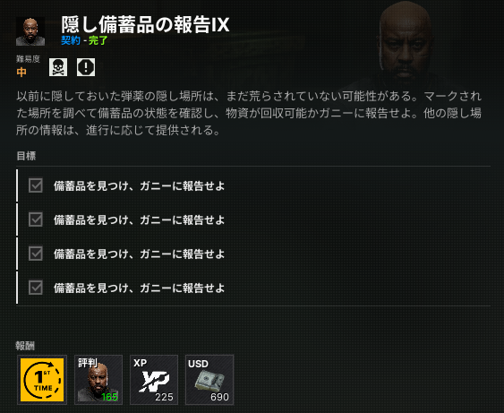Click the first objective text ガニーに報告せよ
504x413 pixels.
[183, 186]
